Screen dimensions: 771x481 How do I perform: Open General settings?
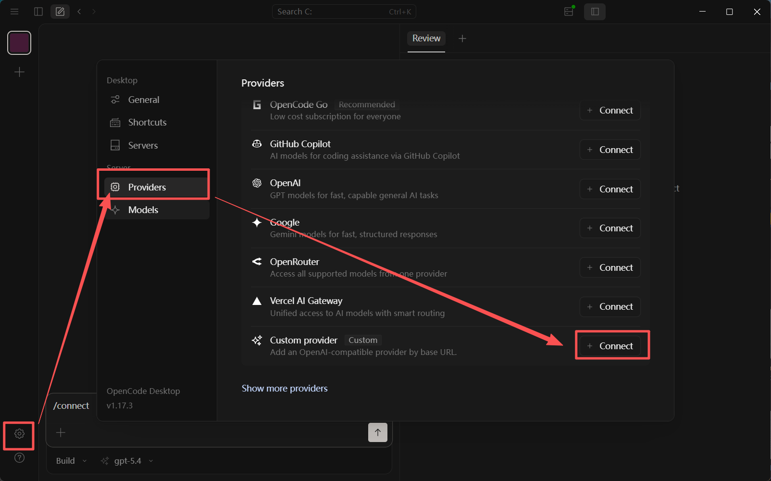(157, 100)
